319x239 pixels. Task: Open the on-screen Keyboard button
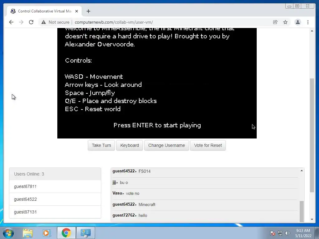pyautogui.click(x=130, y=145)
